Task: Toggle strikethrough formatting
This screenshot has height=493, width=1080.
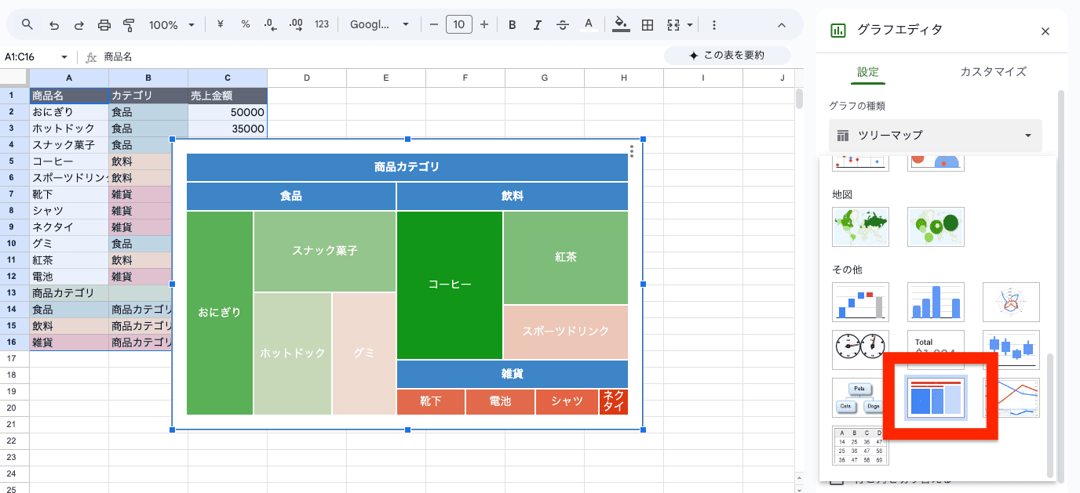Action: point(562,25)
